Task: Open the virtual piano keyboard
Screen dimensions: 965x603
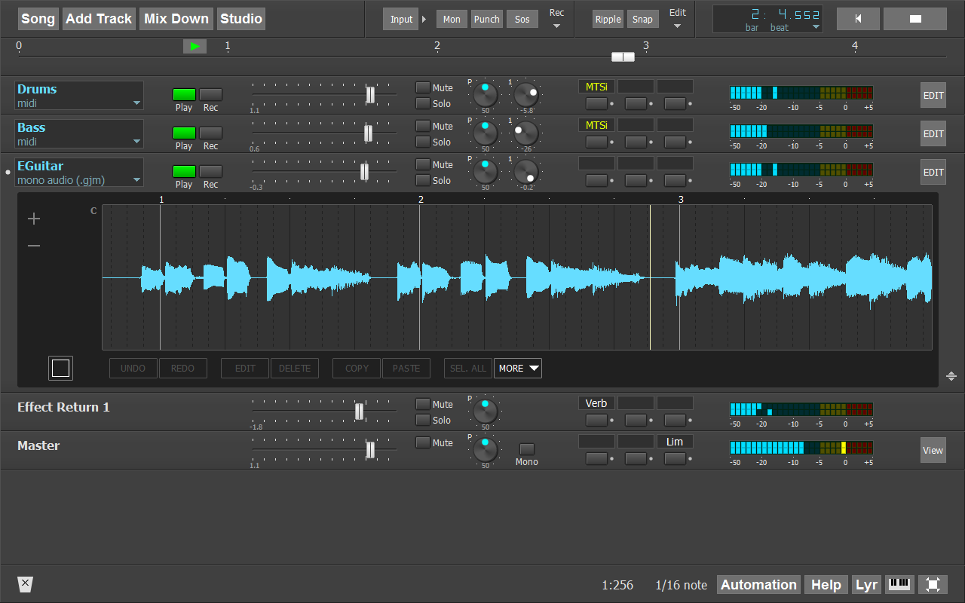Action: [899, 584]
